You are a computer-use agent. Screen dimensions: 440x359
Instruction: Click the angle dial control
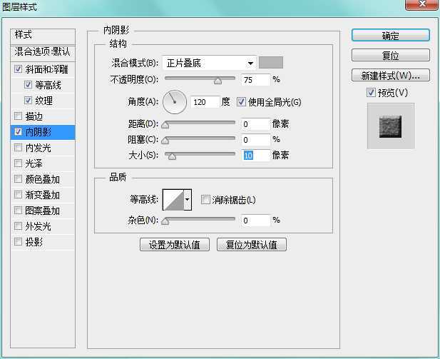tap(174, 102)
